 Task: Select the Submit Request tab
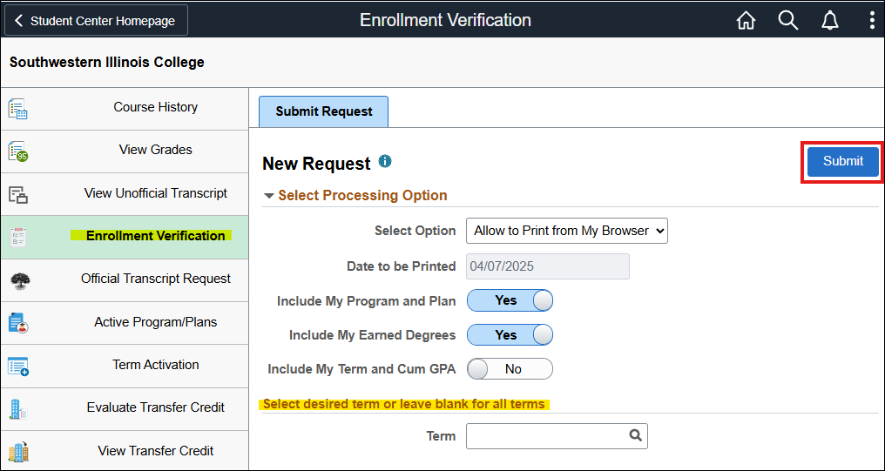pyautogui.click(x=323, y=111)
